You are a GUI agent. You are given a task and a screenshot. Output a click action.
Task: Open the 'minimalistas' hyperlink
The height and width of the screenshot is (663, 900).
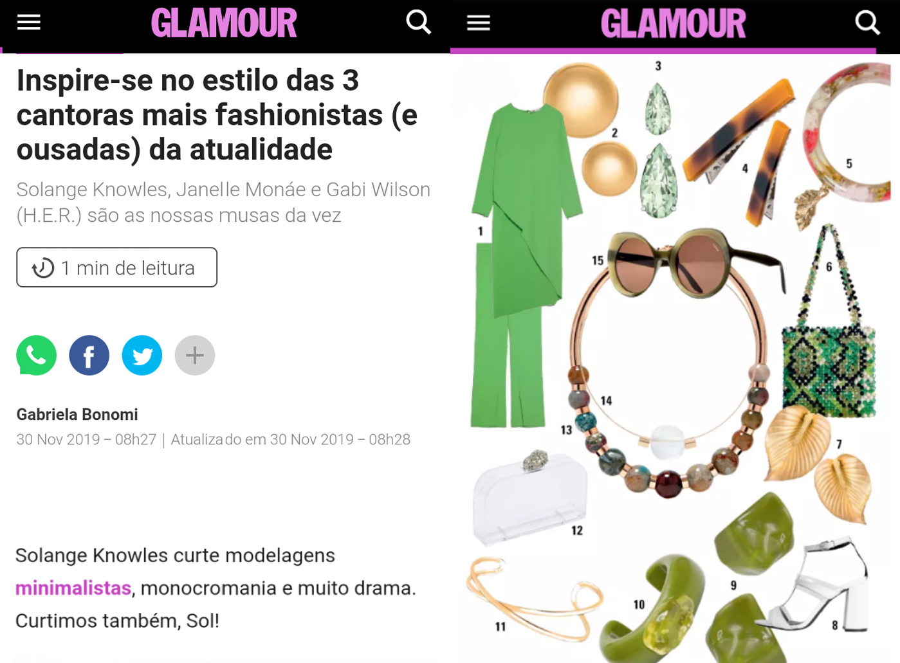tap(73, 588)
